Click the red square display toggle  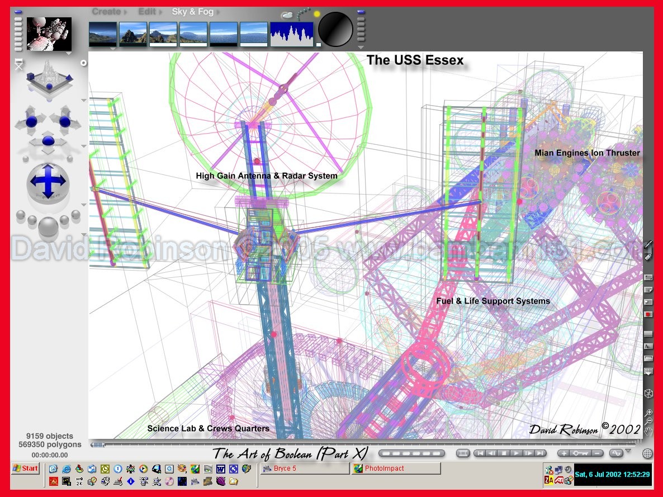tap(648, 315)
